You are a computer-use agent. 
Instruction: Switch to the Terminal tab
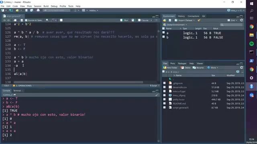[17, 91]
